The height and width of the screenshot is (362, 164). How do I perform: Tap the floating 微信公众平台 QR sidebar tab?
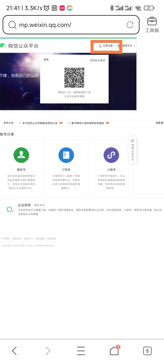pos(133,150)
